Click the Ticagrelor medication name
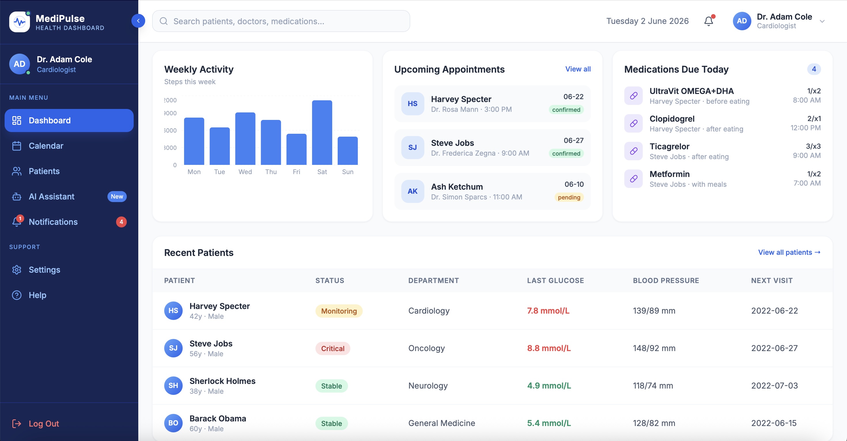The image size is (847, 441). tap(669, 146)
